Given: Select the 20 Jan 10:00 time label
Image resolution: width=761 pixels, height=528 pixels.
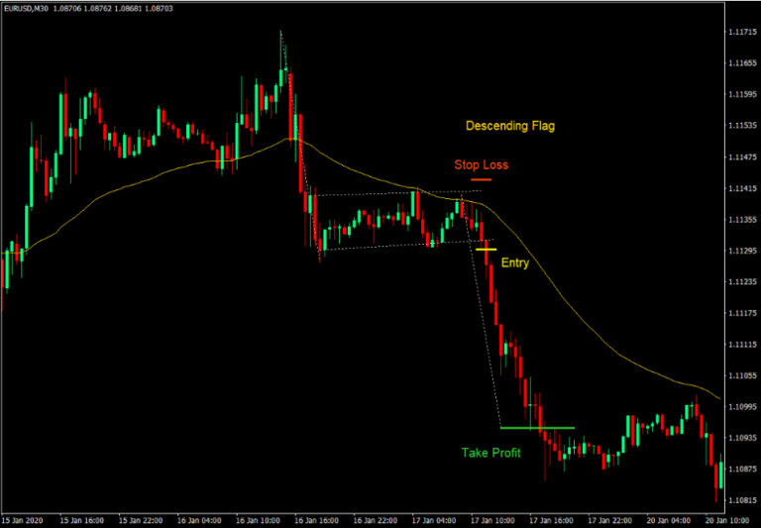Looking at the screenshot, I should coord(725,519).
